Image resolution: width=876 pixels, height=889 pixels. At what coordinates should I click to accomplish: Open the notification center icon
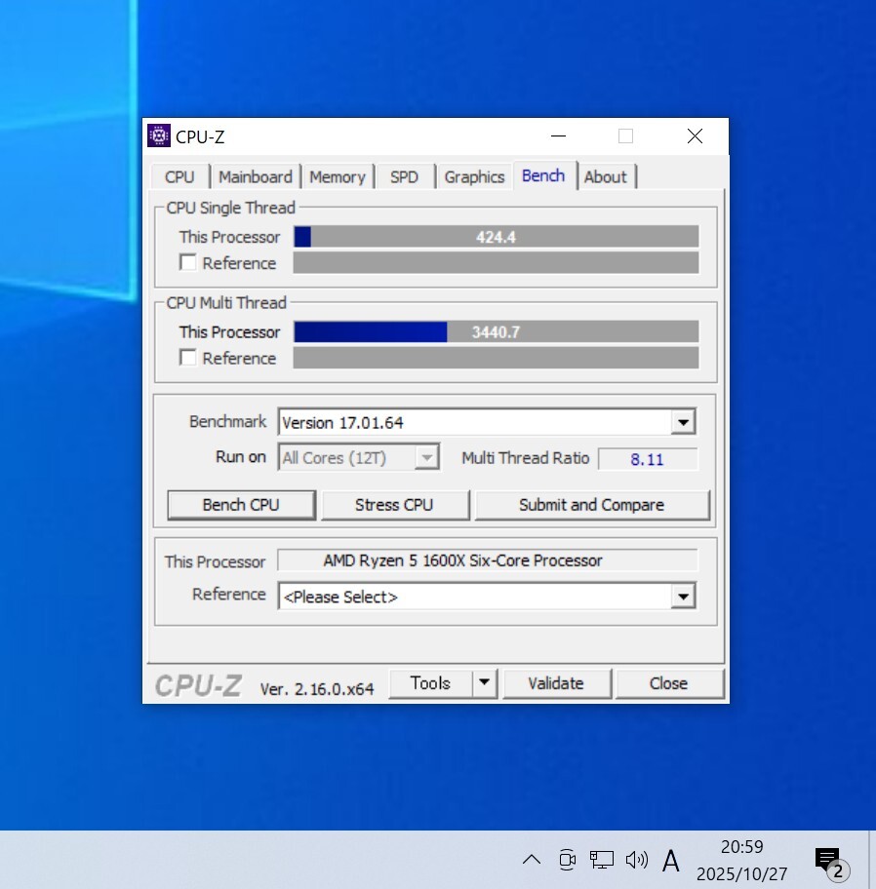pyautogui.click(x=829, y=861)
